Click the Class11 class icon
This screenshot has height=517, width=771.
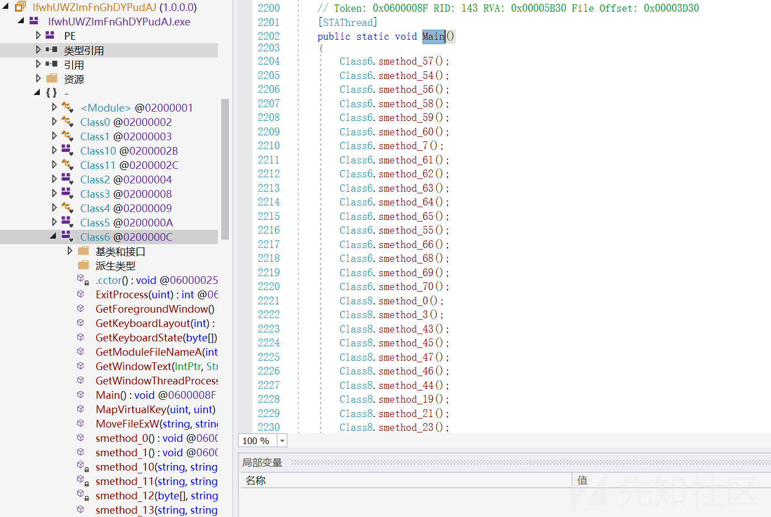[x=67, y=165]
